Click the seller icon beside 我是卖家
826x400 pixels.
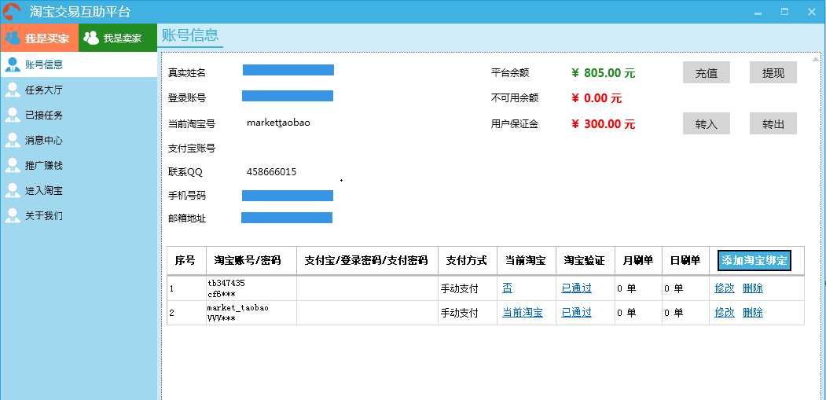91,38
